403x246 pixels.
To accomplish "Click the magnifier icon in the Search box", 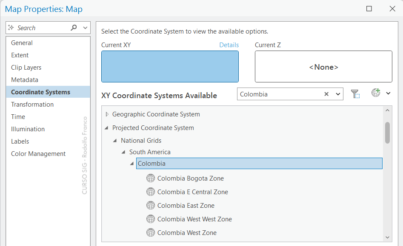I will [x=74, y=28].
